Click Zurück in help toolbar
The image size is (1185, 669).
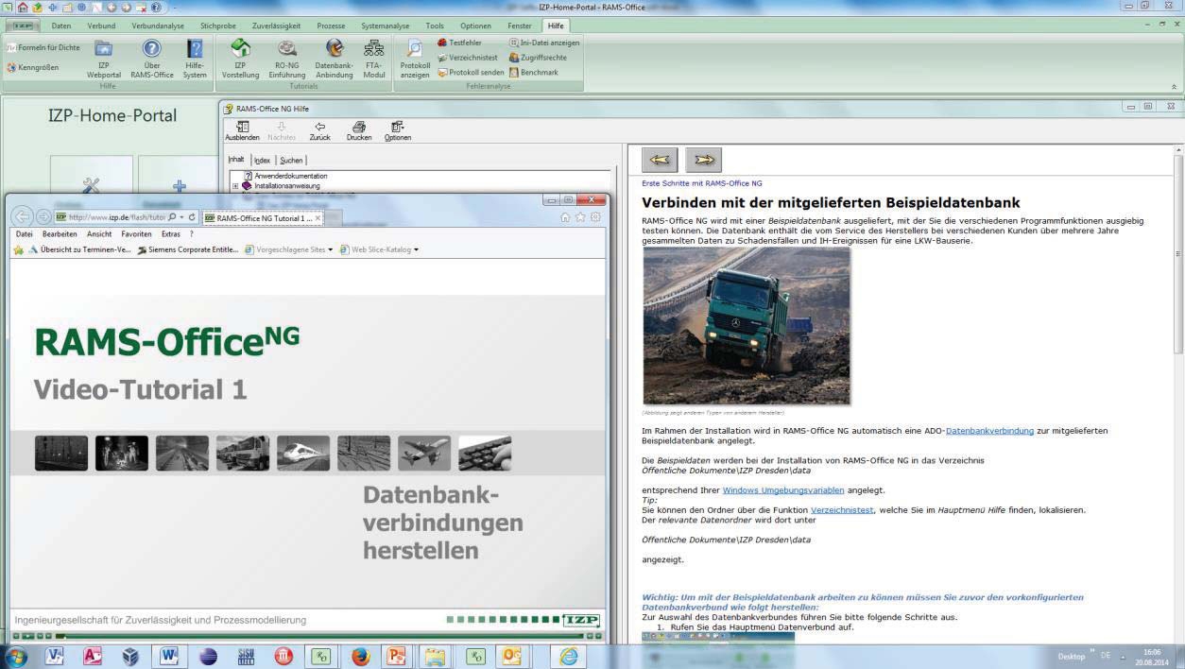pyautogui.click(x=319, y=130)
